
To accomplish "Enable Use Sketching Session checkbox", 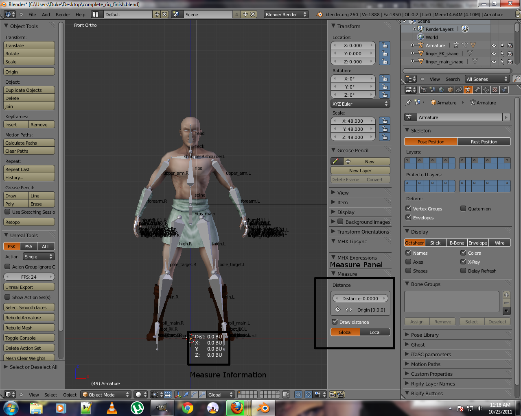I will coord(7,212).
